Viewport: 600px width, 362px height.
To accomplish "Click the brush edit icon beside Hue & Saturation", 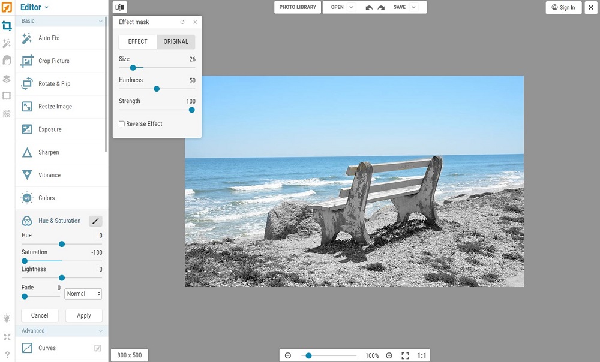I will [x=95, y=221].
